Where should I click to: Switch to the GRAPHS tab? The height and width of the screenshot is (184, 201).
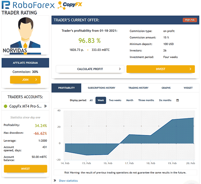coord(166,88)
